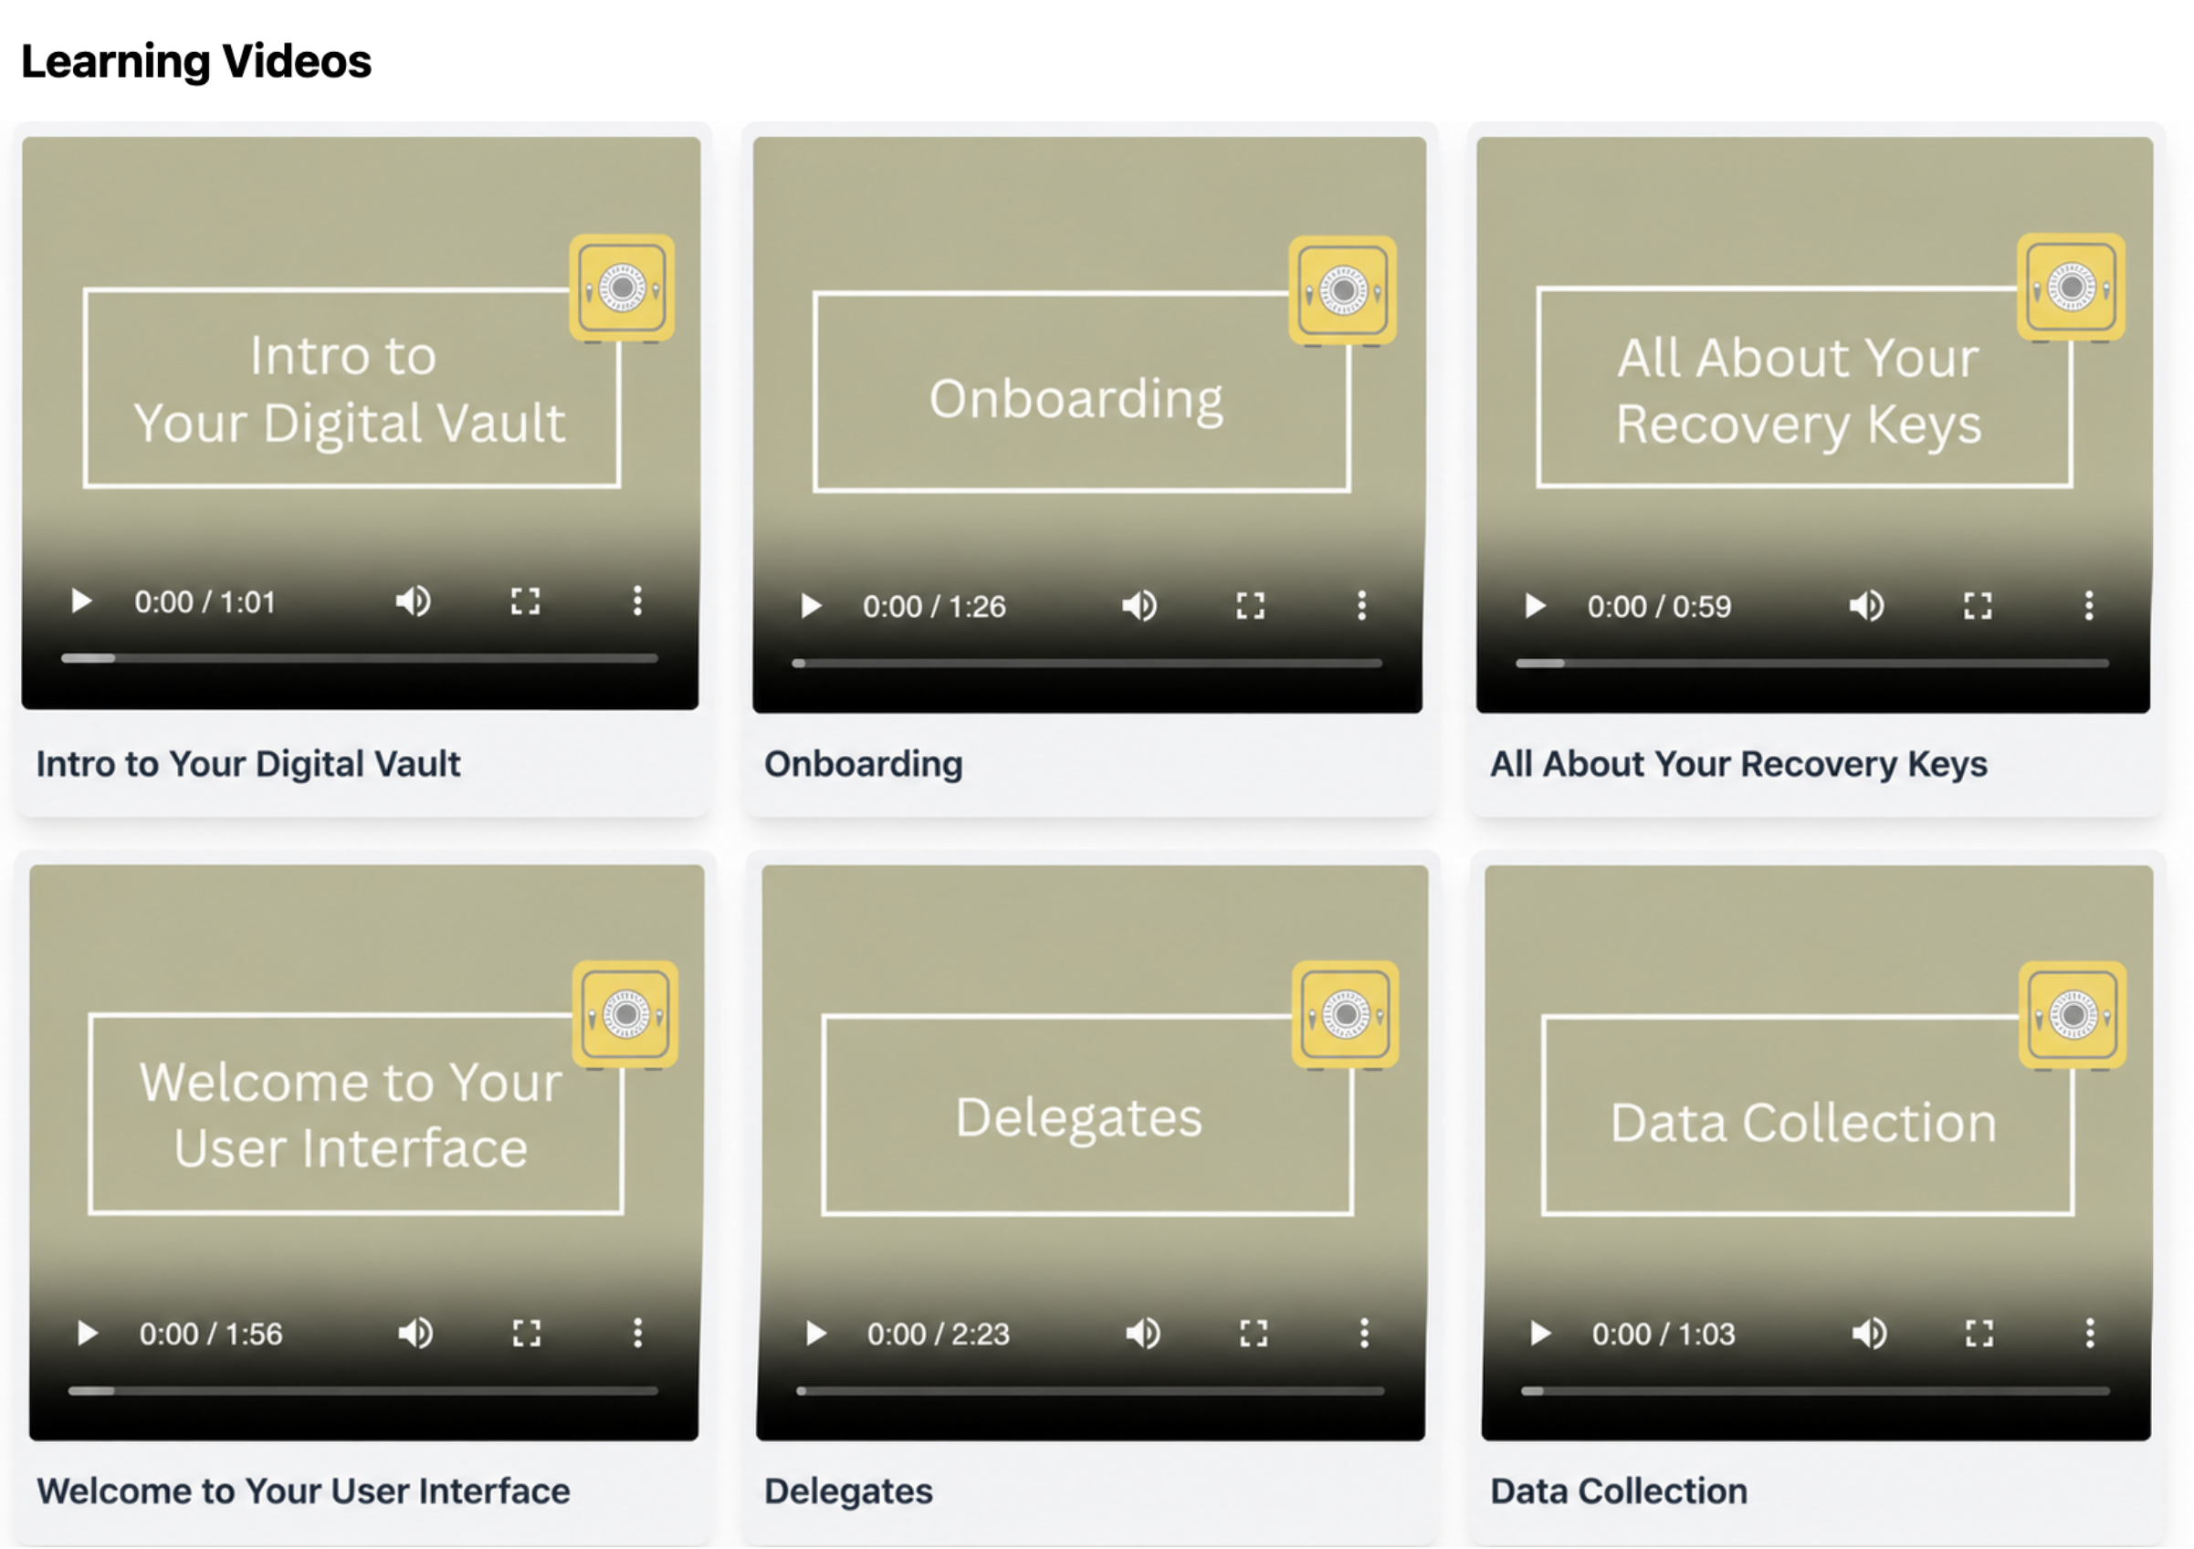Viewport: 2194px width, 1549px height.
Task: Open options menu on User Interface video
Action: (637, 1334)
